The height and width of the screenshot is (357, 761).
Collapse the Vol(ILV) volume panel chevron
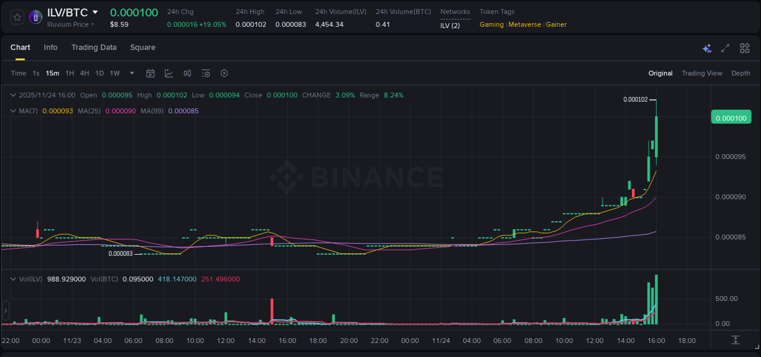[x=12, y=278]
